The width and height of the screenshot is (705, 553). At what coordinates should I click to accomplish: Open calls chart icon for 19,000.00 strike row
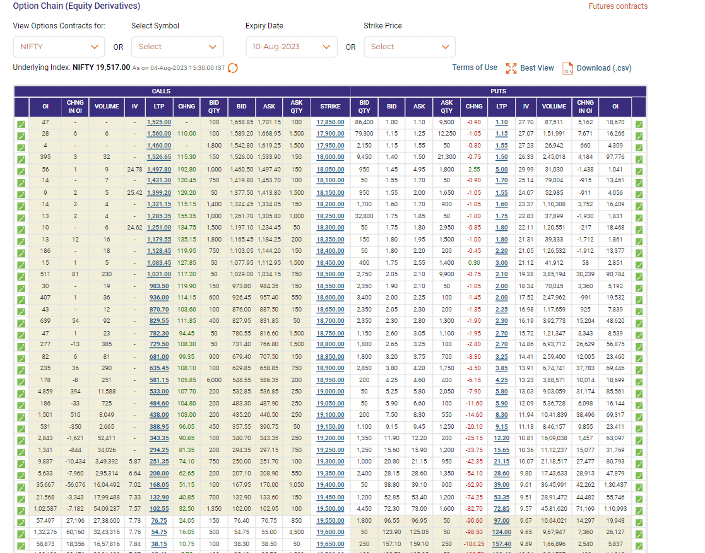[x=21, y=392]
